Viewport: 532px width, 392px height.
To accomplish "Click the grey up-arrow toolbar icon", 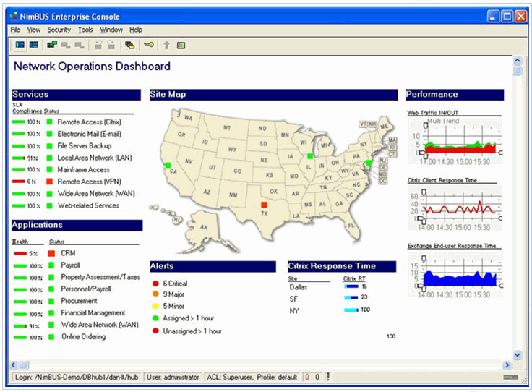I will tap(166, 45).
